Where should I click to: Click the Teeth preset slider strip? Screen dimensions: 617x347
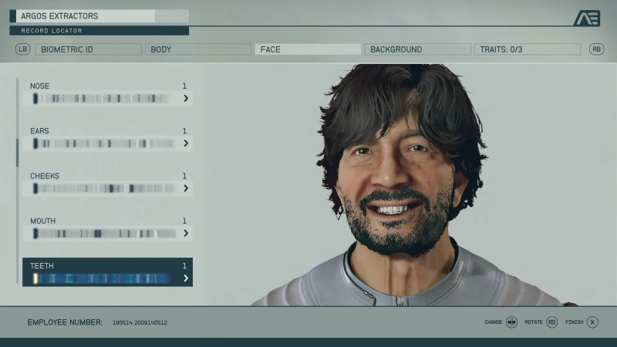104,278
